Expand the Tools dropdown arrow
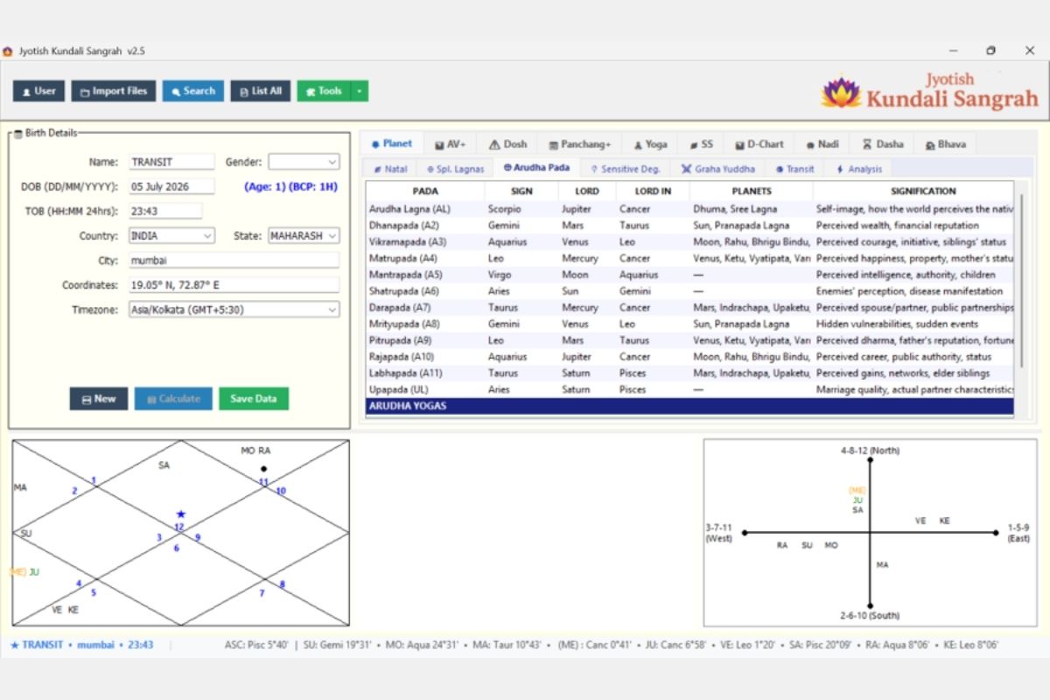The image size is (1050, 700). click(x=360, y=91)
